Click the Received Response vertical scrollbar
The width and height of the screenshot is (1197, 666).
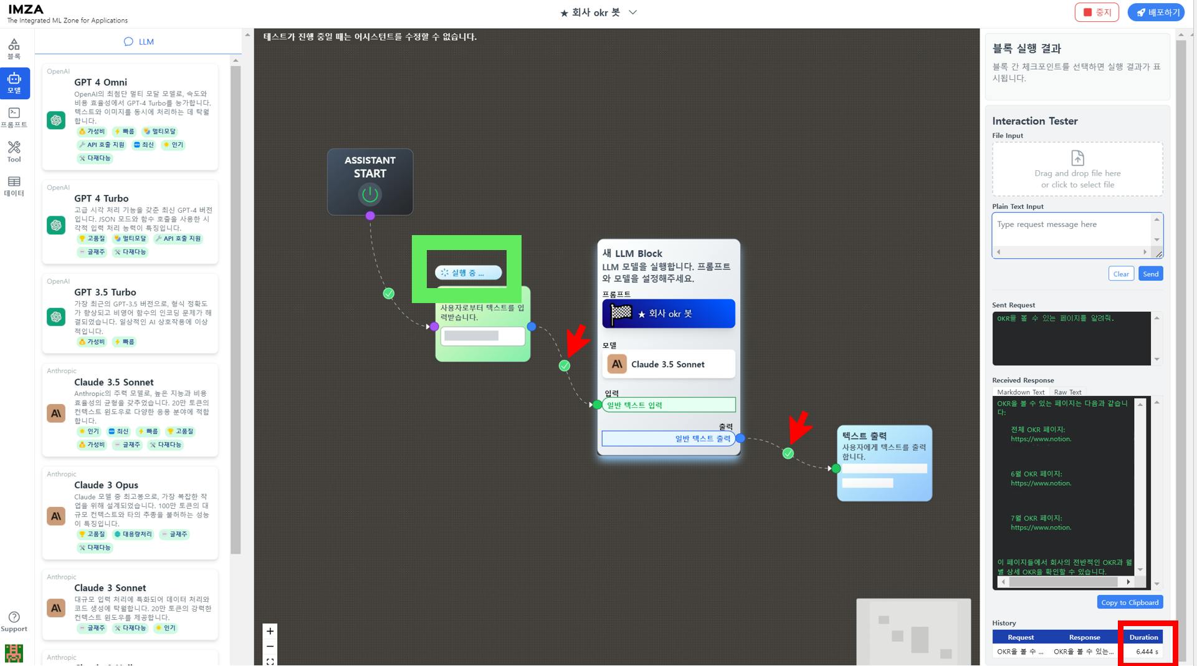pos(1156,493)
